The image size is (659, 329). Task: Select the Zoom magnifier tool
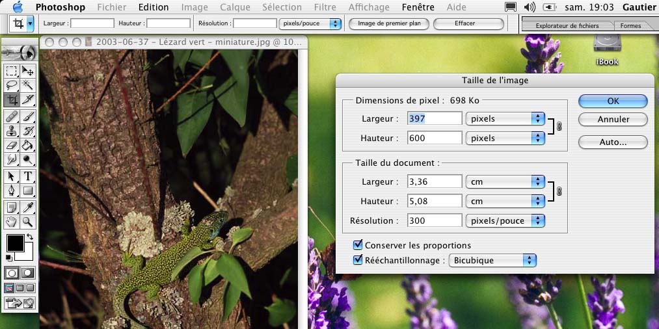pyautogui.click(x=28, y=222)
